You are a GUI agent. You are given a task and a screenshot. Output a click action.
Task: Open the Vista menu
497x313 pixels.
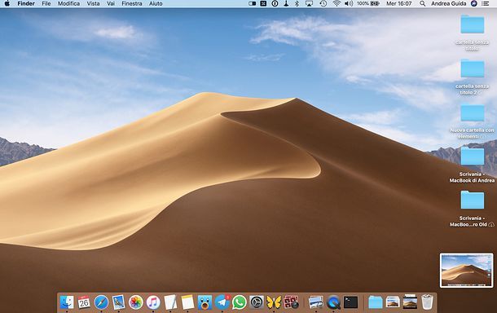[x=93, y=3]
